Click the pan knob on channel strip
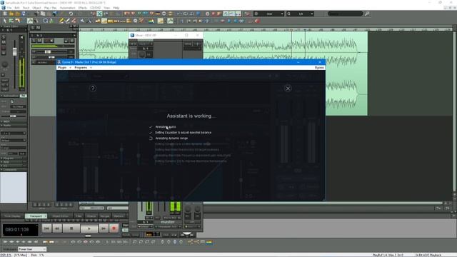This screenshot has height=257, width=457. 5,64
